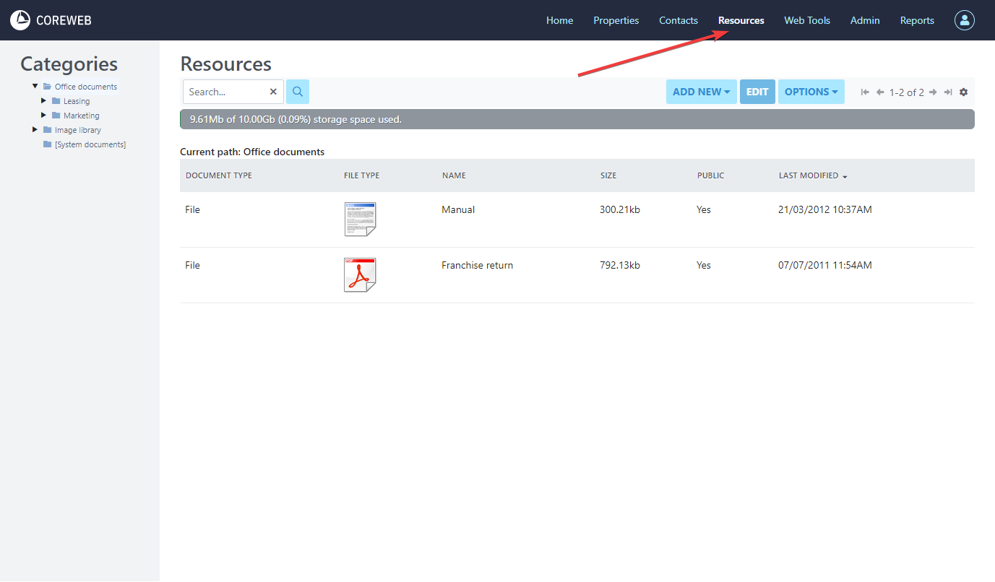The image size is (995, 582).
Task: Sort by Last Modified column header
Action: pyautogui.click(x=809, y=175)
